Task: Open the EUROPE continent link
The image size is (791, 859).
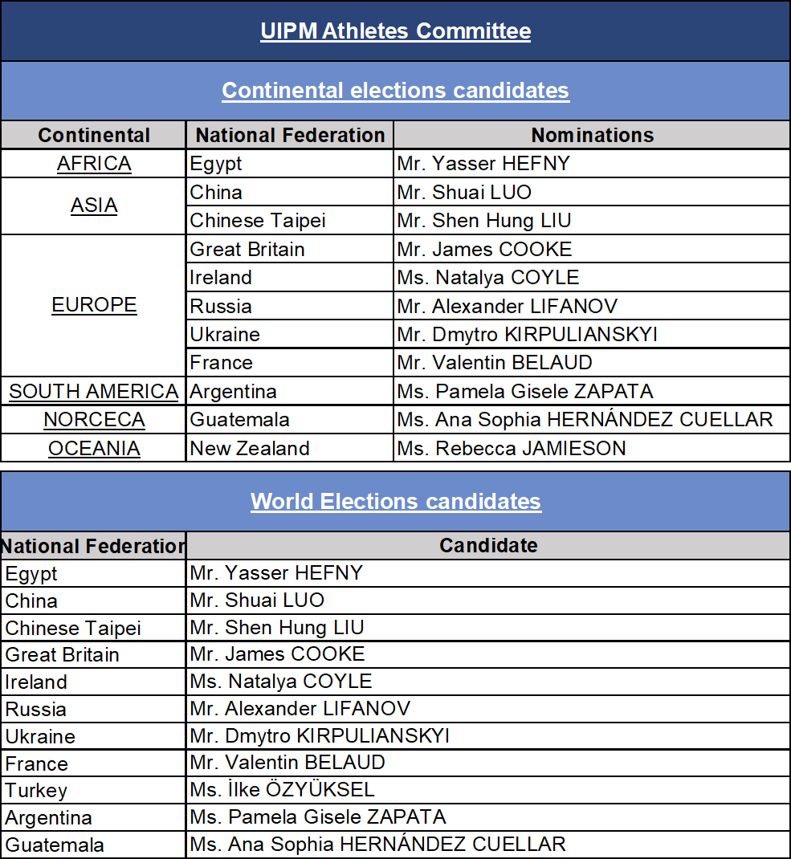Action: (x=94, y=305)
